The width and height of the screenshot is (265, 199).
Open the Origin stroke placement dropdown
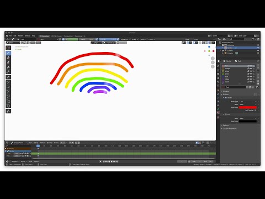(x=97, y=43)
